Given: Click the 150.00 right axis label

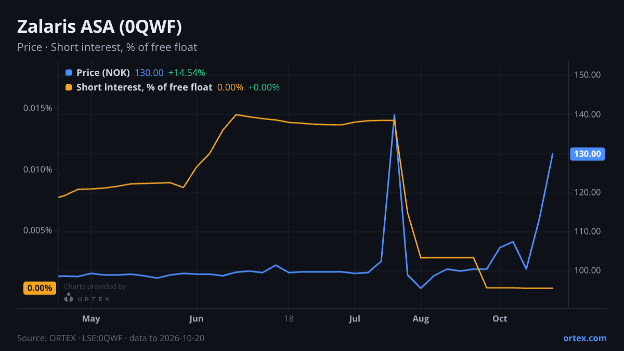Looking at the screenshot, I should pyautogui.click(x=588, y=75).
